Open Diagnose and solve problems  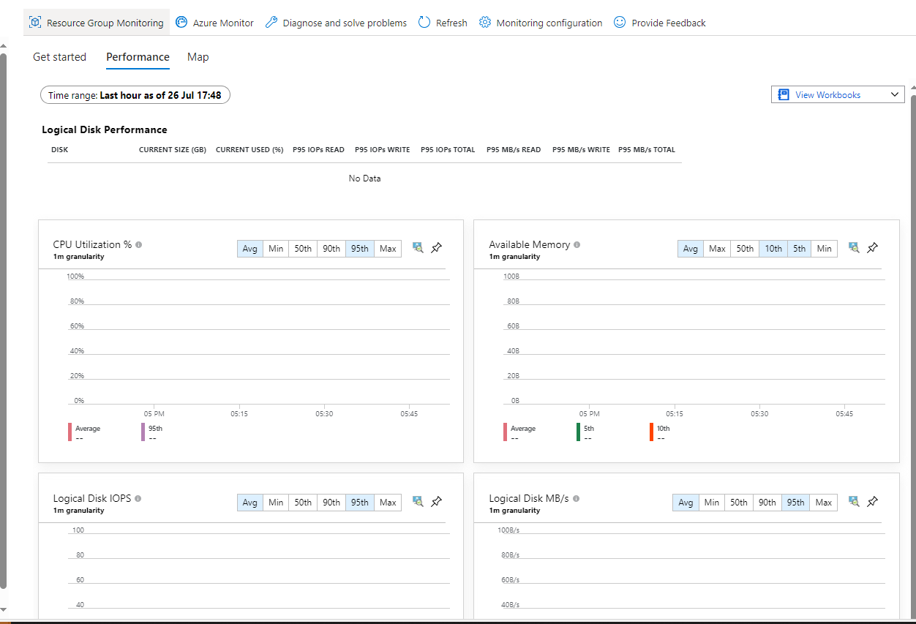tap(335, 23)
